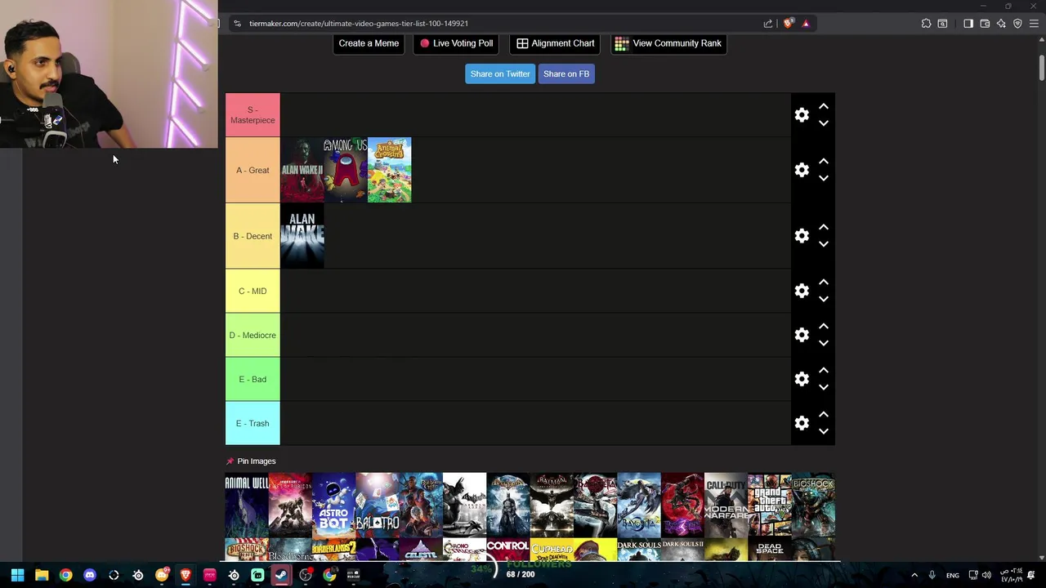Screen dimensions: 1046x588
Task: Move B - Decent row up
Action: [x=824, y=228]
